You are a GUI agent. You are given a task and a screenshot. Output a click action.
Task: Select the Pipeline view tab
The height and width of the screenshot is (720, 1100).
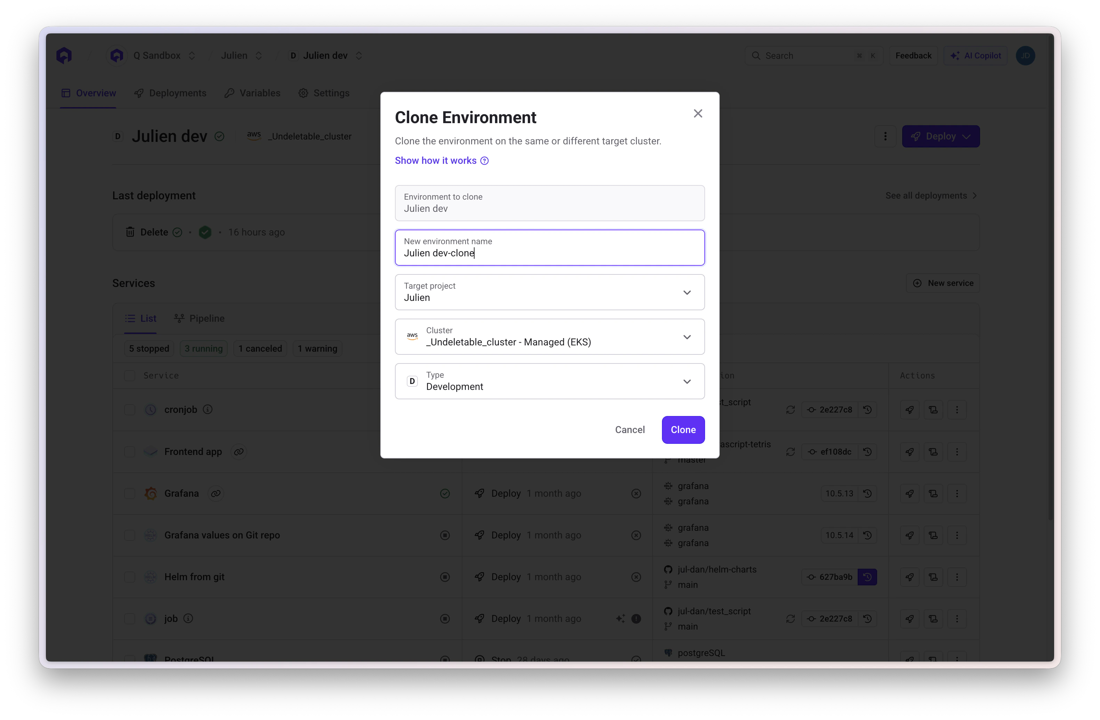(x=199, y=318)
